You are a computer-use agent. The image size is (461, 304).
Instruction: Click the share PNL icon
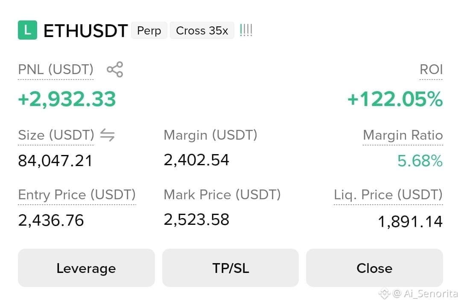point(115,69)
